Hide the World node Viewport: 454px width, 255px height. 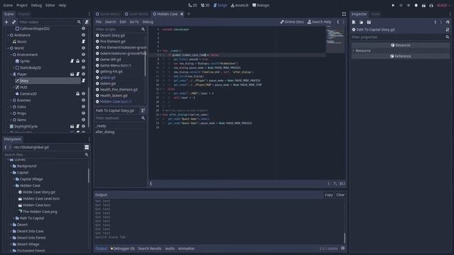click(x=84, y=48)
